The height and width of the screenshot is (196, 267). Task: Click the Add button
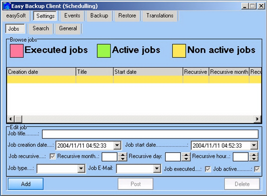[25, 184]
